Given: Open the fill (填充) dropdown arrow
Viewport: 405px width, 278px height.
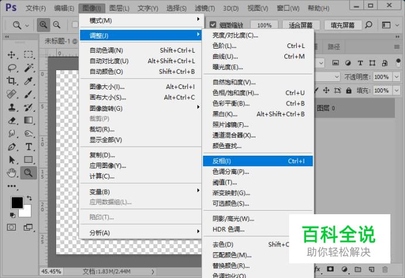Looking at the screenshot, I should [x=396, y=91].
